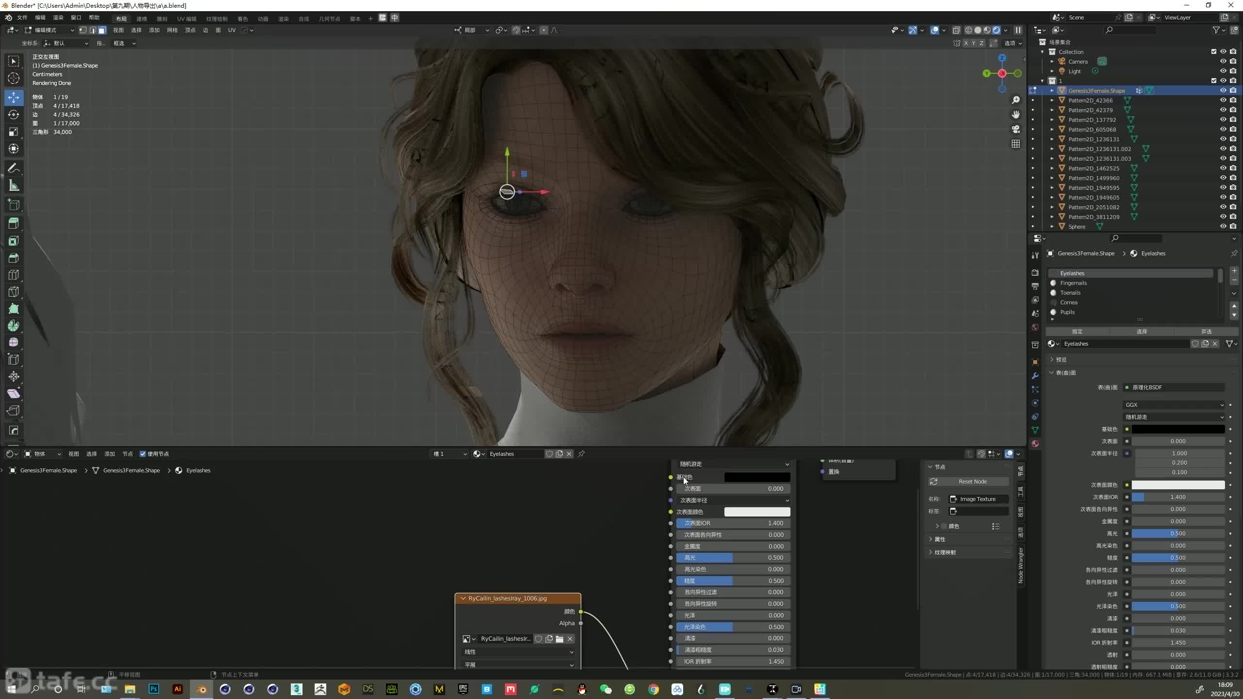Open the File menu
1243x699 pixels.
(22, 17)
